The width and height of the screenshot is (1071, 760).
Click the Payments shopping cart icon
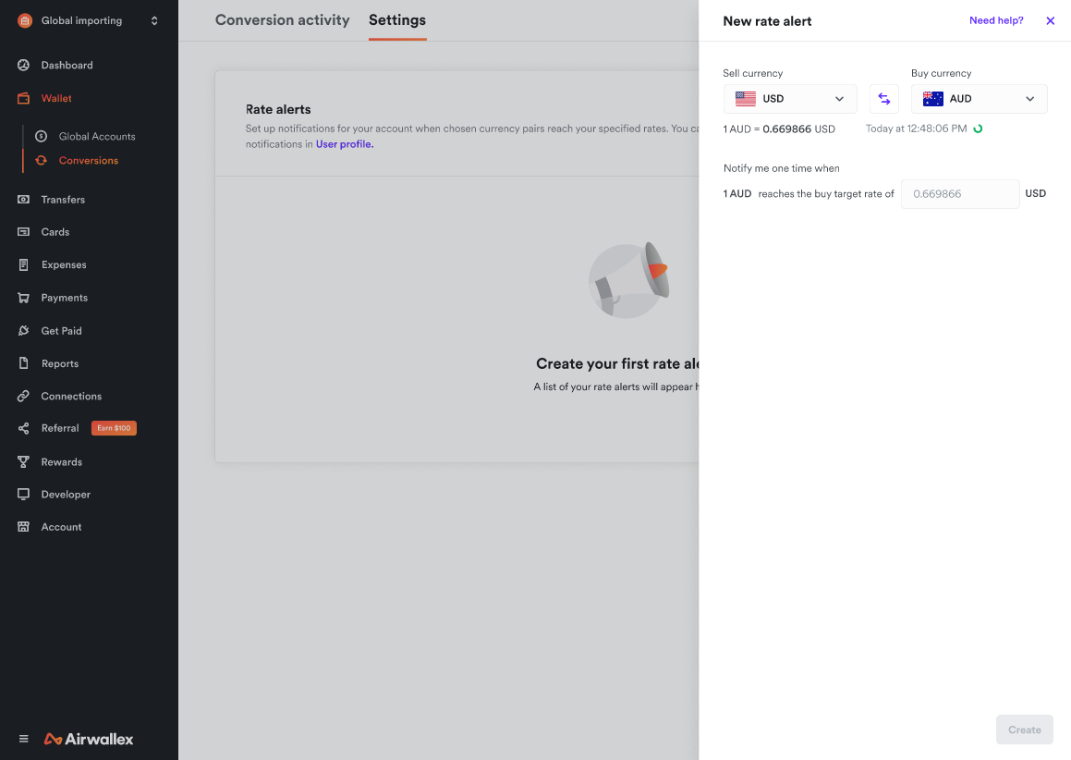click(24, 298)
